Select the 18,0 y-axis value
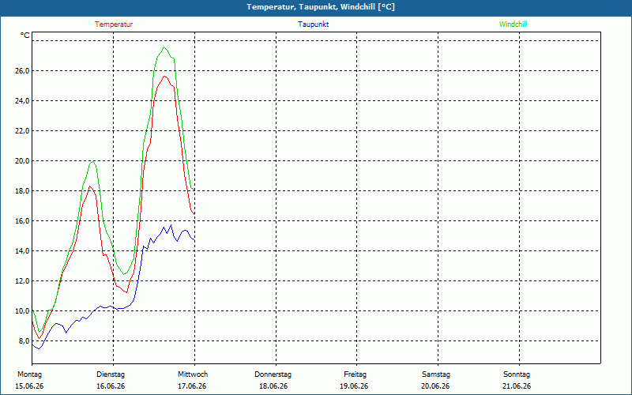Image resolution: width=632 pixels, height=395 pixels. [23, 191]
